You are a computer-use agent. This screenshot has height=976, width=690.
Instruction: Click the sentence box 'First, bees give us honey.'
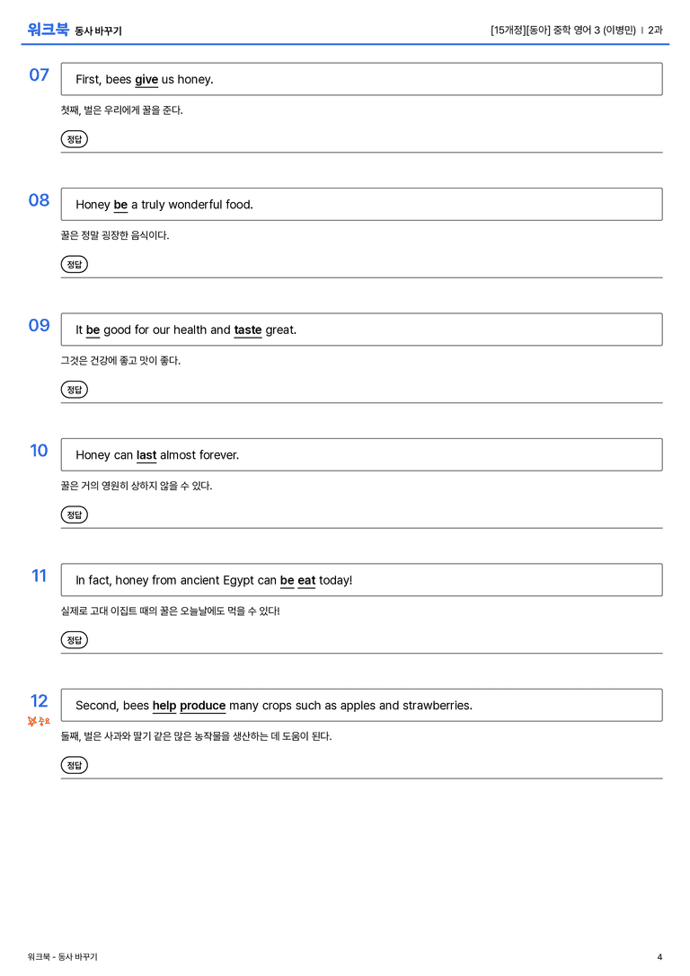[361, 79]
